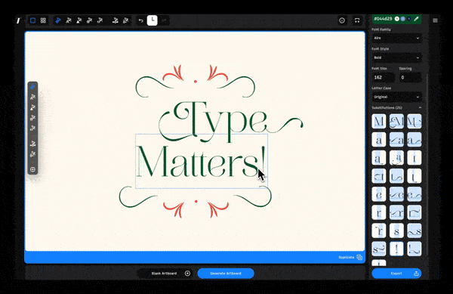Collapse the Substitutions section chevron
This screenshot has width=453, height=294.
coord(420,107)
